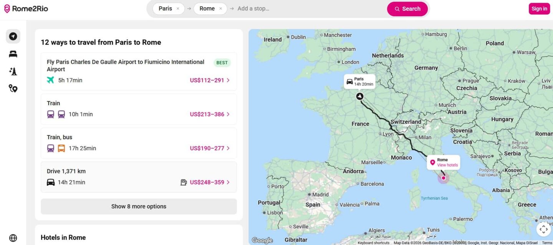Click the Paris origin chip
The height and width of the screenshot is (245, 553).
pyautogui.click(x=169, y=8)
